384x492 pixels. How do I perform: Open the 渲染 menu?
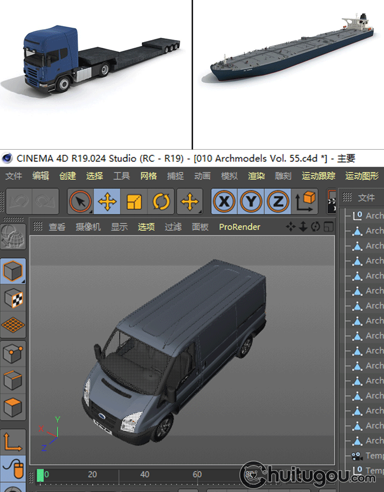pos(256,176)
